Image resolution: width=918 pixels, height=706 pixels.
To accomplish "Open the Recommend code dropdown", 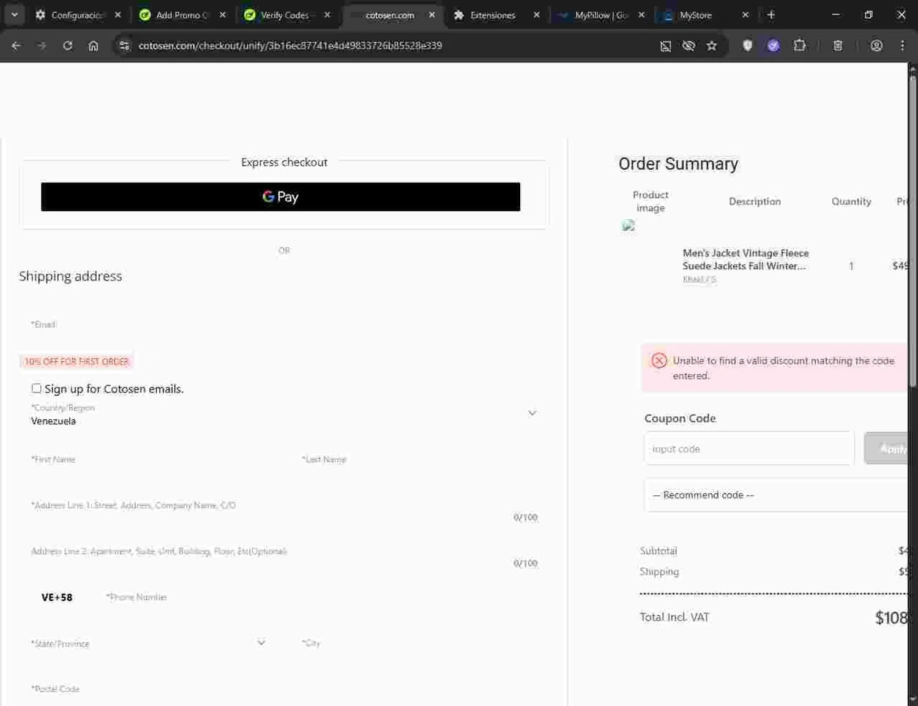I will tap(776, 495).
